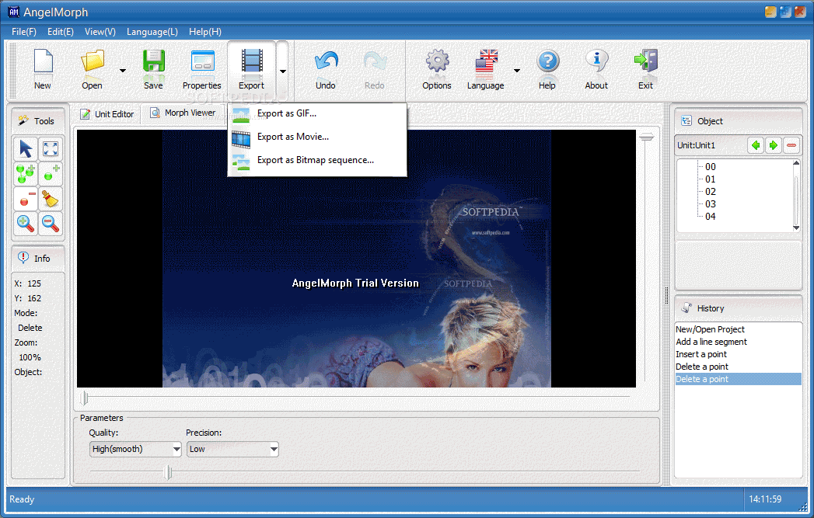Screen dimensions: 814x518
Task: Expand the Language button dropdown arrow
Action: [x=516, y=71]
